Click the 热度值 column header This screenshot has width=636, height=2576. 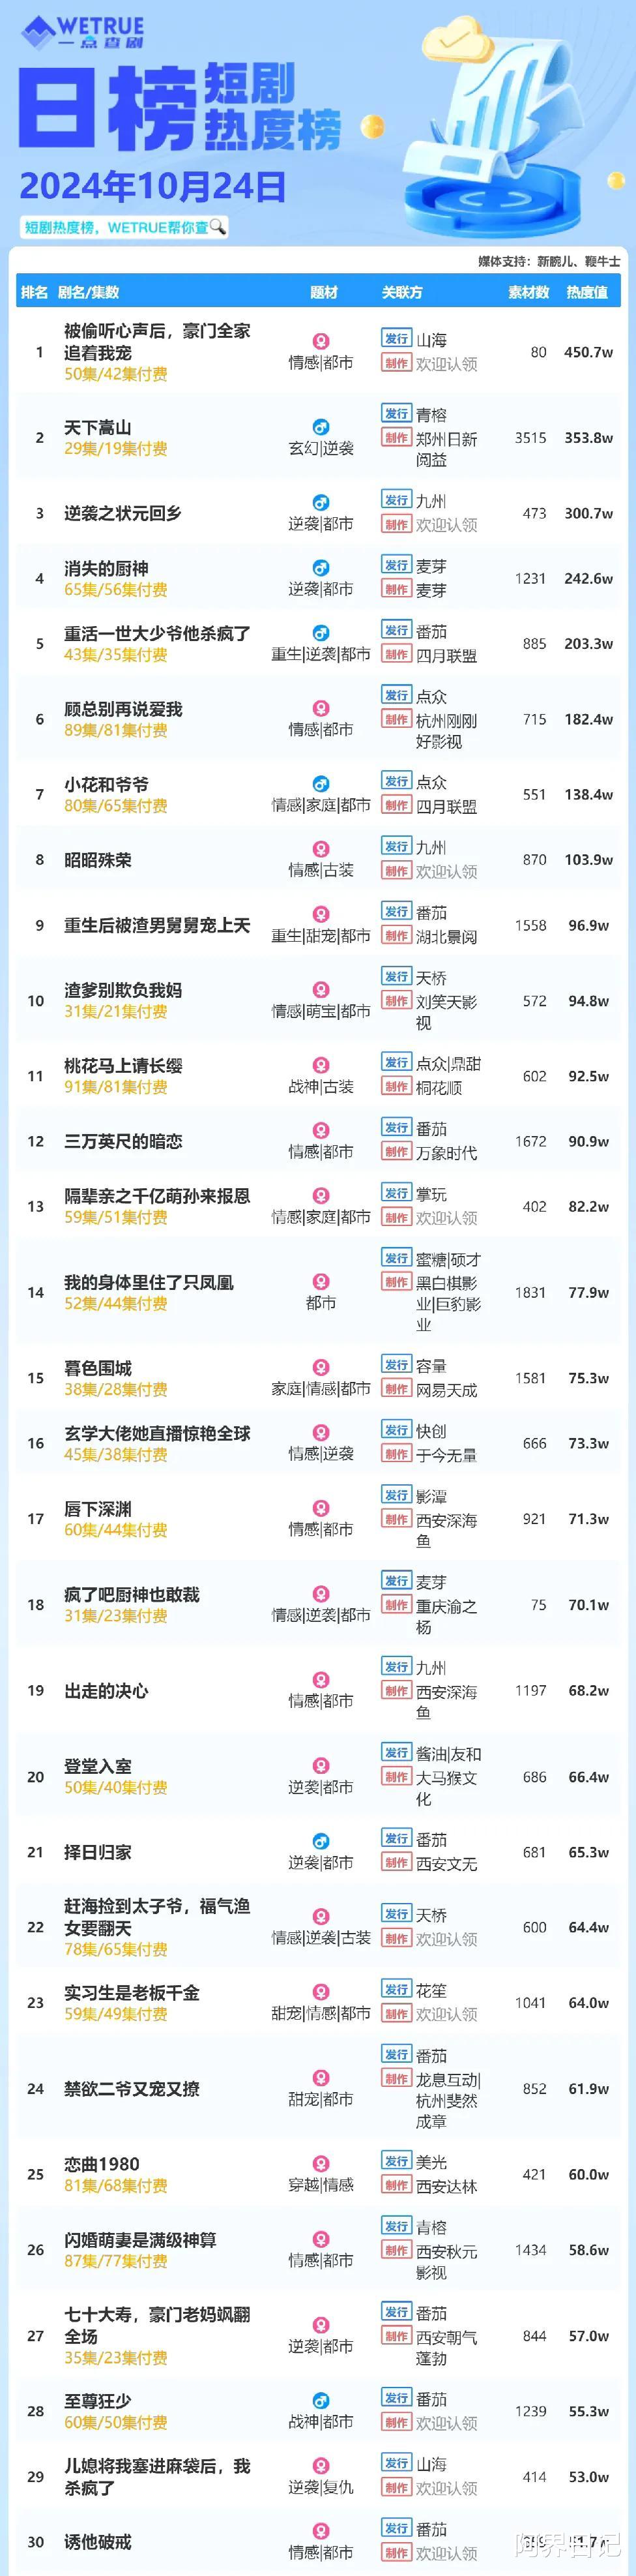[587, 292]
